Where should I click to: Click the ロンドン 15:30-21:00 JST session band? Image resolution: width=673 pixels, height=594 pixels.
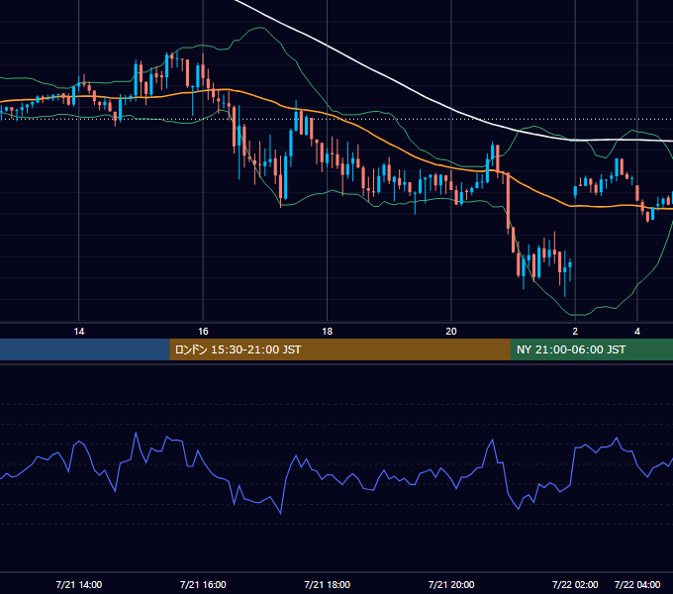point(339,349)
